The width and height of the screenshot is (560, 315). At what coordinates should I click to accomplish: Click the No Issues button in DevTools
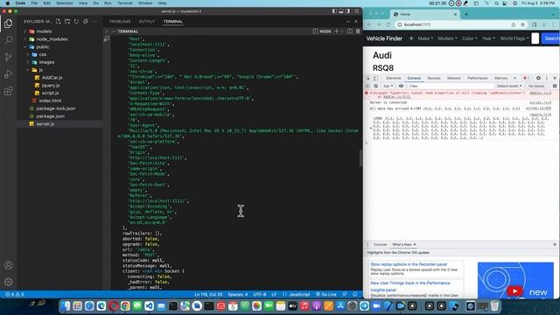[x=536, y=86]
